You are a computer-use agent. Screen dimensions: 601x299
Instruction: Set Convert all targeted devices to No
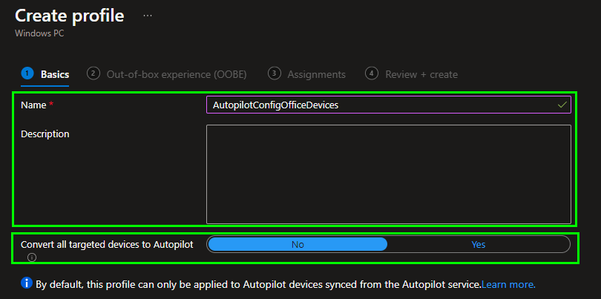click(298, 244)
